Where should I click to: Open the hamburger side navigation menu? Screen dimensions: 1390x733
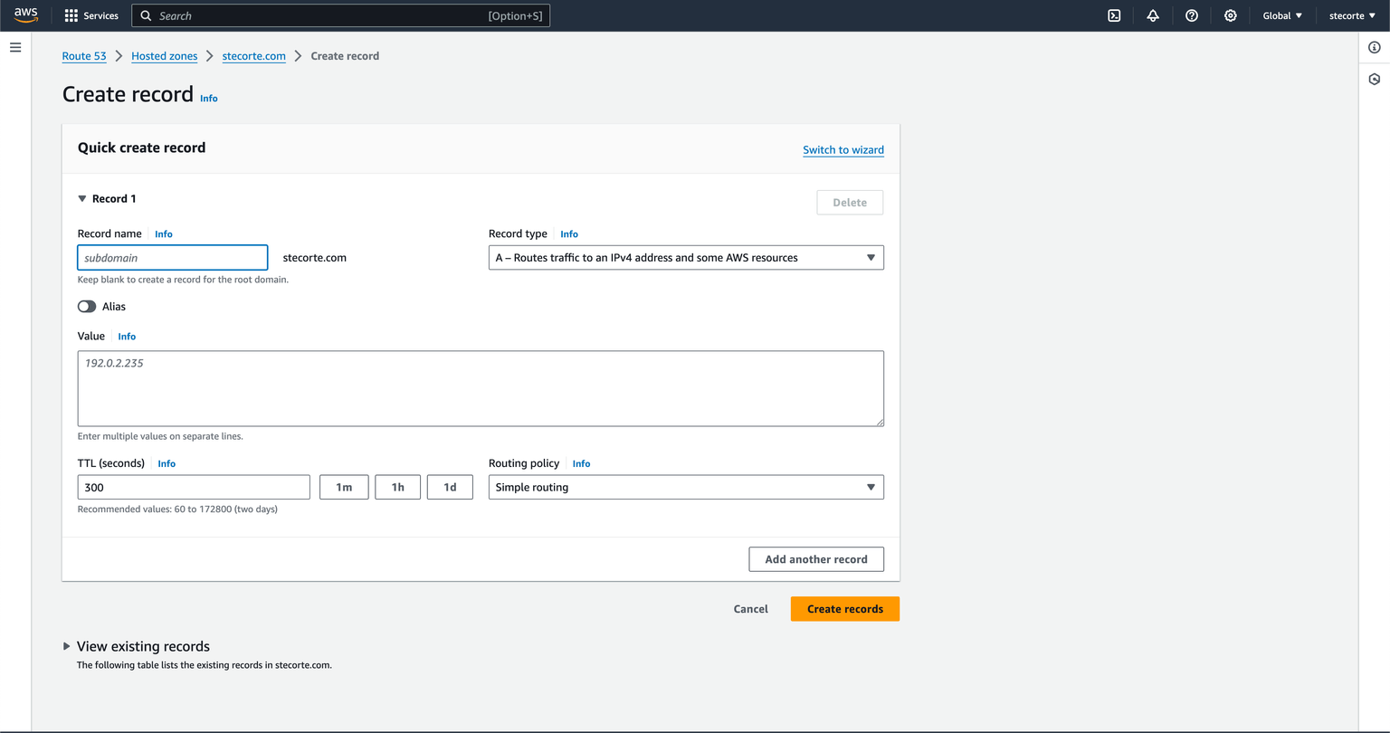pos(15,47)
